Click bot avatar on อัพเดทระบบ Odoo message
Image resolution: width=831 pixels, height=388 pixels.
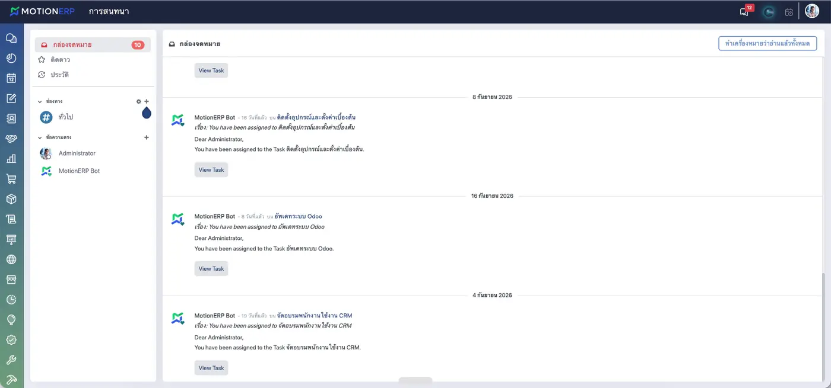point(178,219)
